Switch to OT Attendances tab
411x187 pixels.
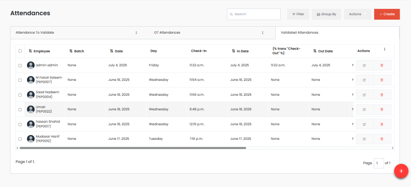click(x=167, y=32)
